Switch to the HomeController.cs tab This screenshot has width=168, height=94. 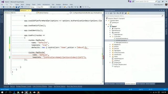pos(9,10)
